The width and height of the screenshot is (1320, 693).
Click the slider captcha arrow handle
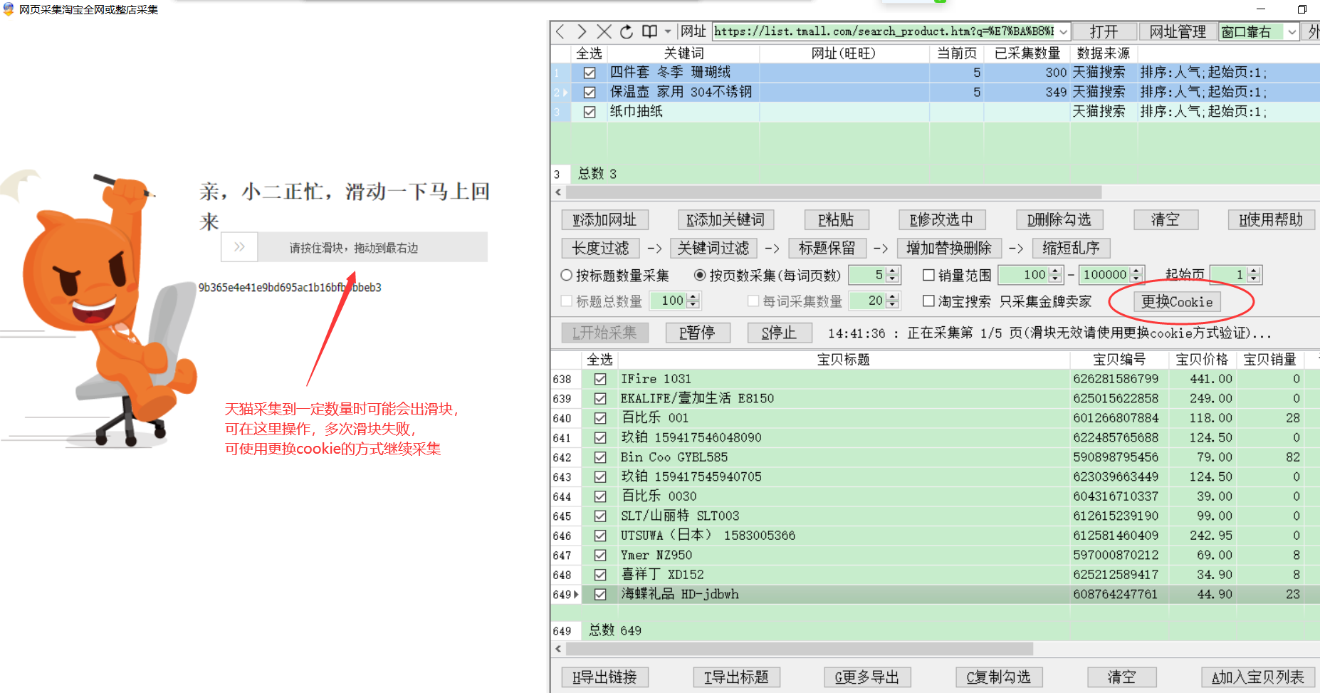239,247
